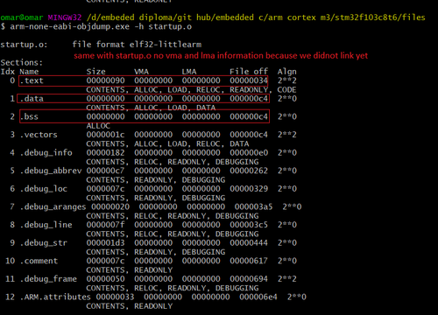438x315 pixels.
Task: Click the File off value 00000617
Action: [249, 261]
